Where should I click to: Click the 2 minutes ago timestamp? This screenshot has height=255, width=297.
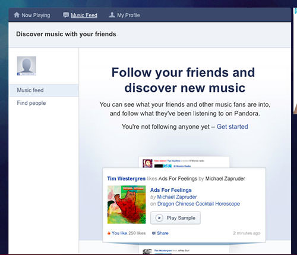[x=247, y=233]
